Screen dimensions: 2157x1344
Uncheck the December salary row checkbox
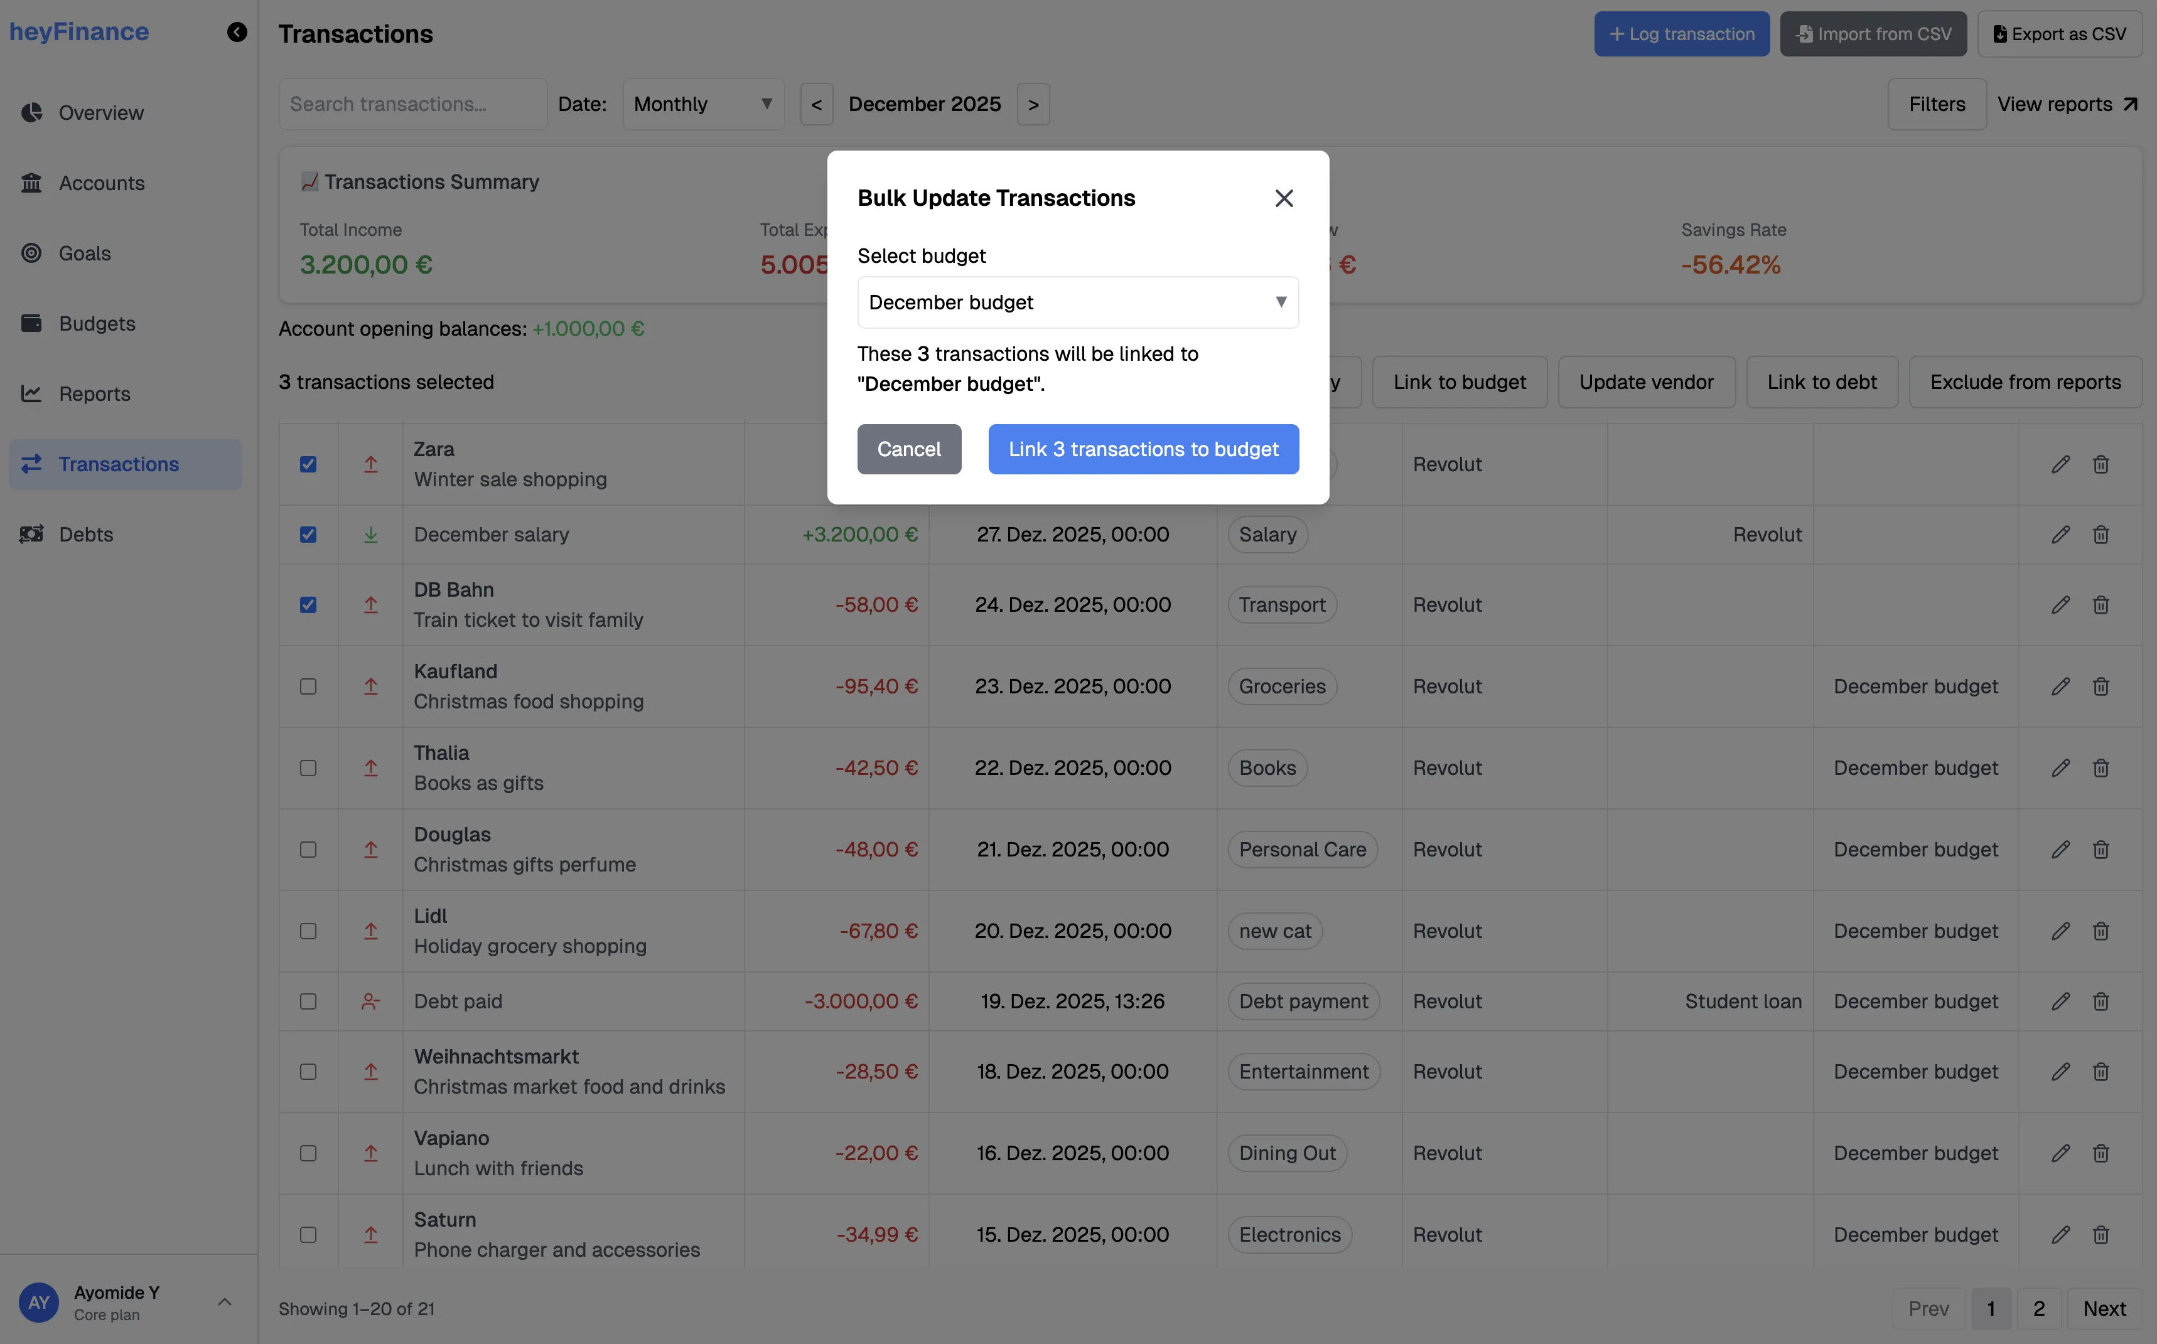point(308,534)
